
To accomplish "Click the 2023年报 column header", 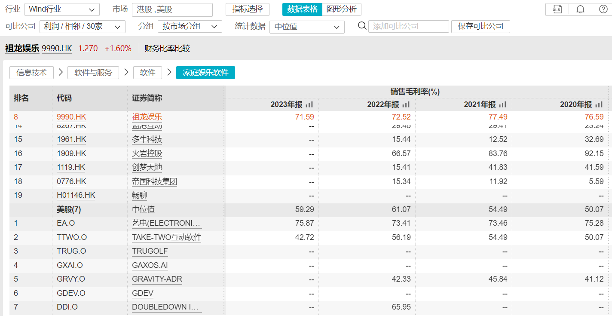I will (286, 104).
